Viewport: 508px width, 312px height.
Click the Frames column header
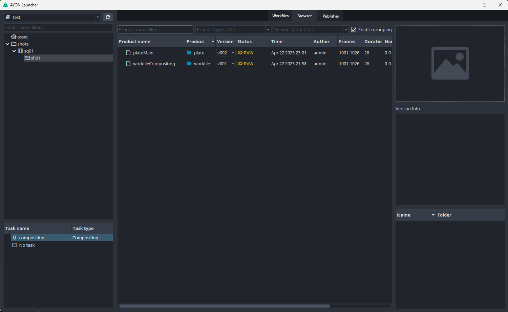(x=350, y=42)
